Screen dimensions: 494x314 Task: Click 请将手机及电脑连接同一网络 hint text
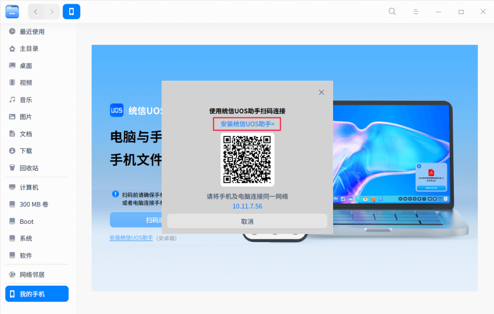[x=247, y=197]
